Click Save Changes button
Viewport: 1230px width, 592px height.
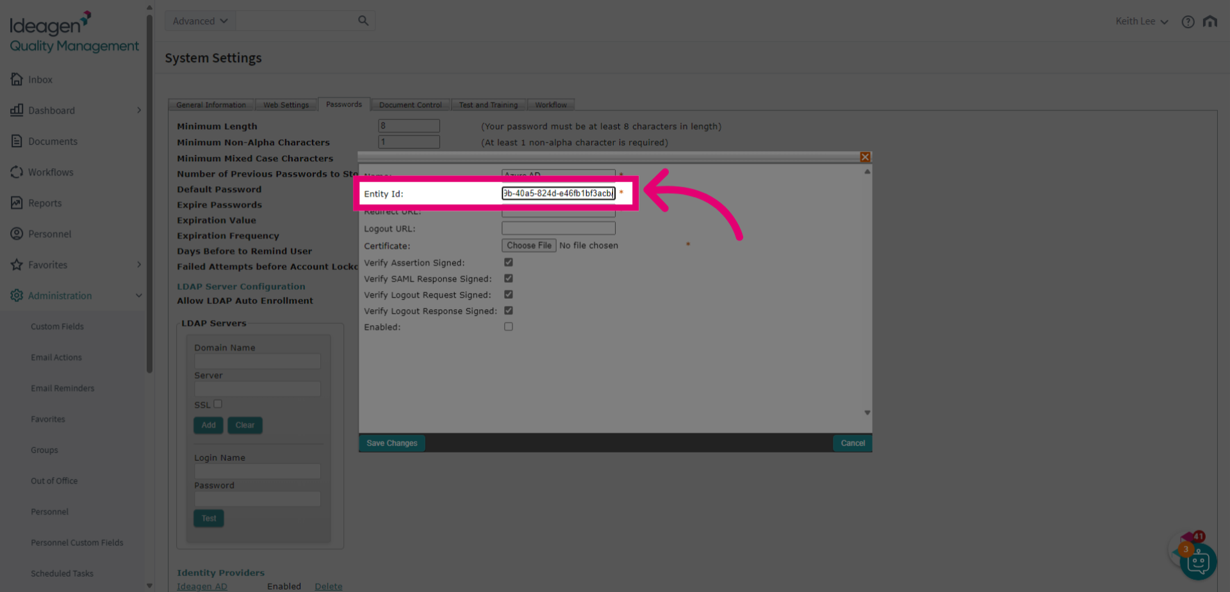tap(391, 443)
